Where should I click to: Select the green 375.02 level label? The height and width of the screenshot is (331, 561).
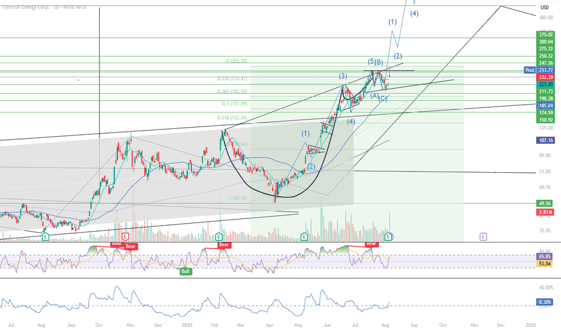point(545,35)
